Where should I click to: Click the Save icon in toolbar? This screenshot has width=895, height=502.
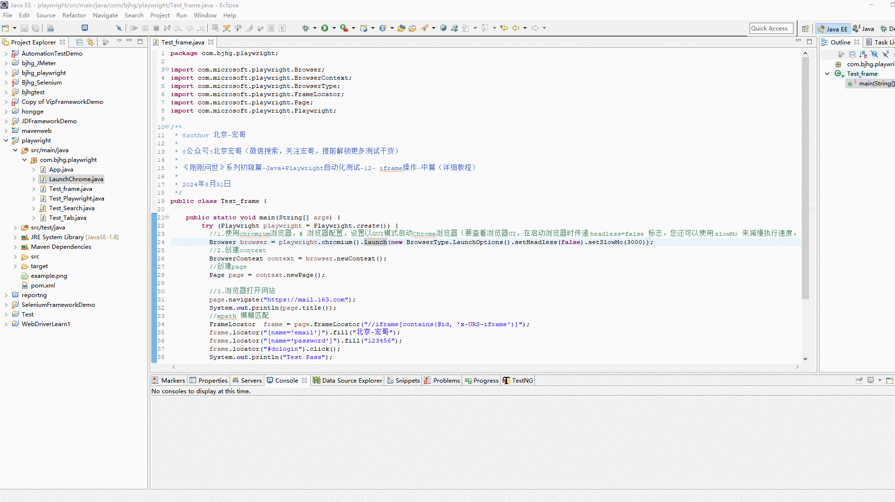(x=24, y=28)
